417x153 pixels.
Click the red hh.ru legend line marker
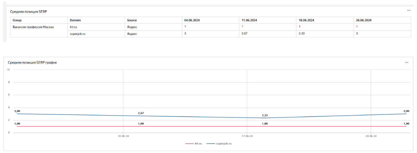(189, 144)
